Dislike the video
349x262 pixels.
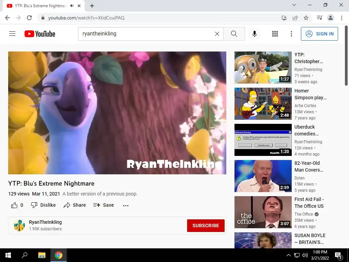coord(43,205)
